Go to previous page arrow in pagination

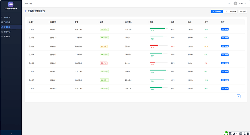(x=234, y=96)
